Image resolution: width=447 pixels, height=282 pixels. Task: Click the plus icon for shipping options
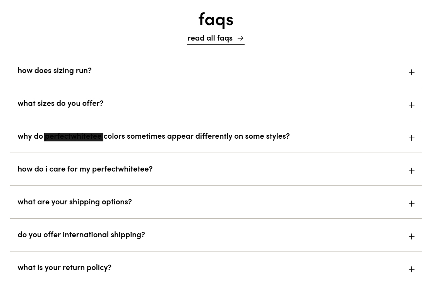point(411,204)
